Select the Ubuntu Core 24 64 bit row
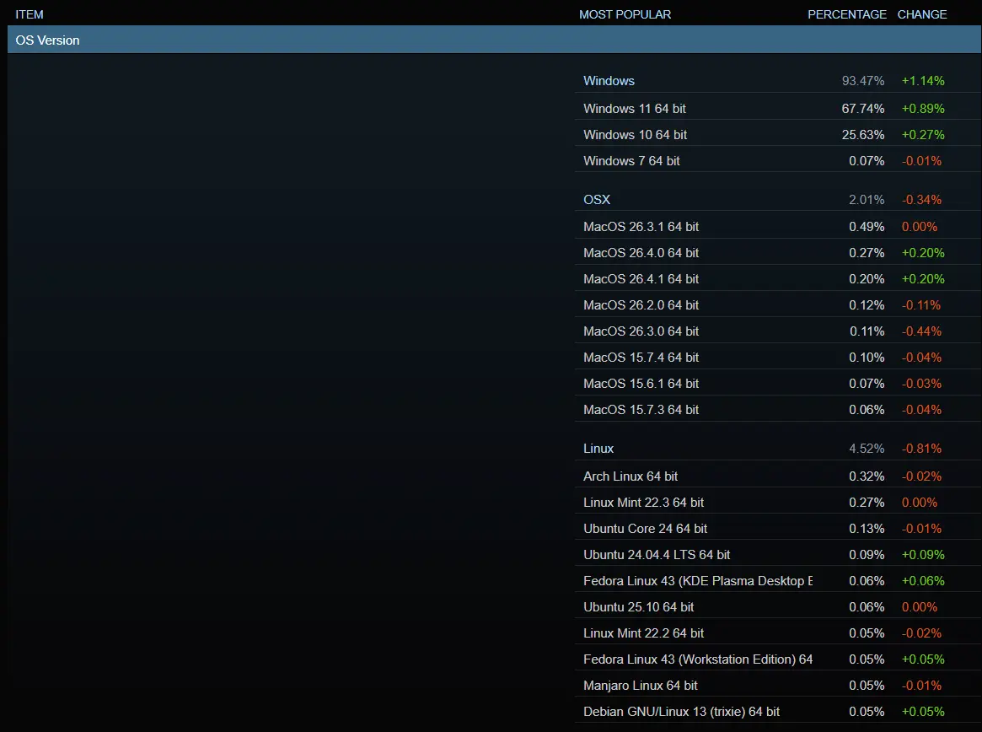This screenshot has height=732, width=982. point(778,528)
